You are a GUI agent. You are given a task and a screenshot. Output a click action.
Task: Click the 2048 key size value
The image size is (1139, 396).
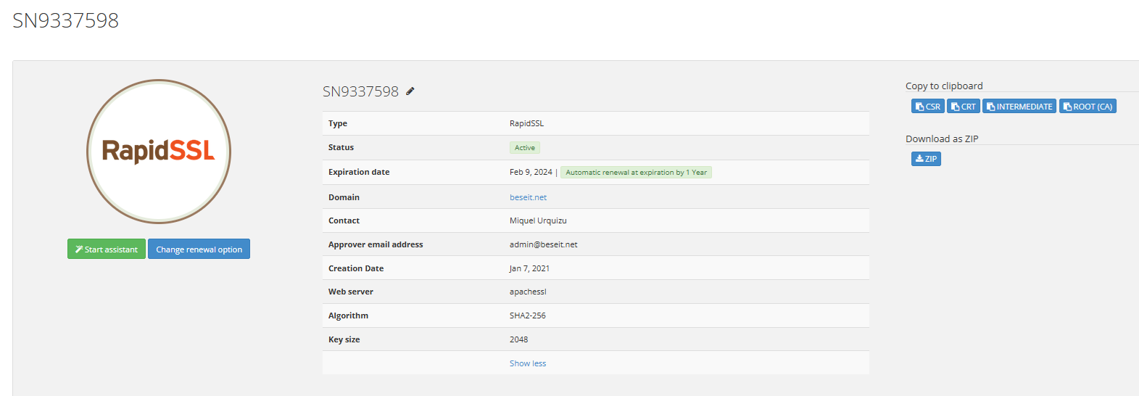[x=518, y=339]
